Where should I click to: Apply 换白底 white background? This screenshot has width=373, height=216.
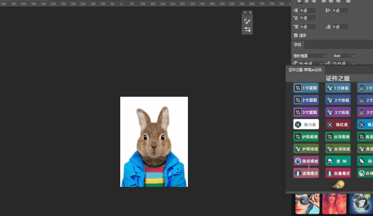click(306, 125)
